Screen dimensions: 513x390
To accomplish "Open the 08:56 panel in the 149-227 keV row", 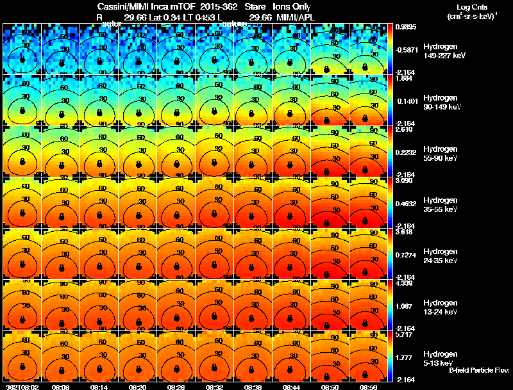I will coord(368,49).
